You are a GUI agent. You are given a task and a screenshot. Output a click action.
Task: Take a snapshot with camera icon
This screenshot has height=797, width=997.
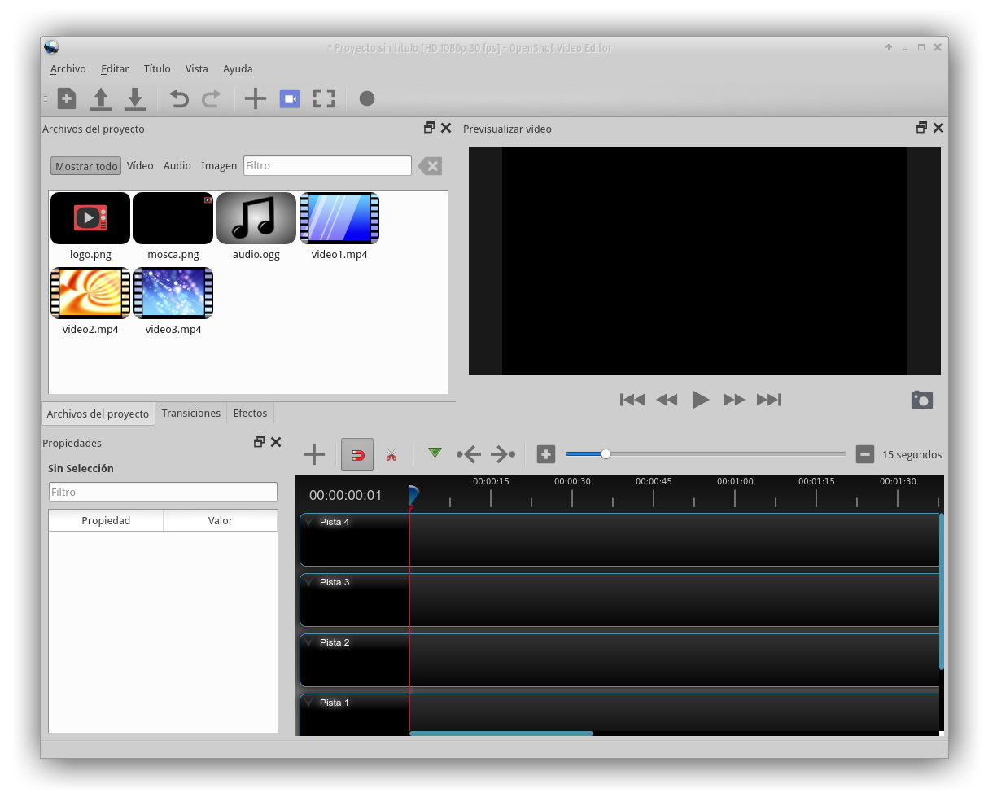[921, 400]
